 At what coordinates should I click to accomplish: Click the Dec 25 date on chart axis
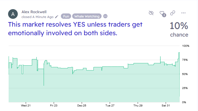point(81,105)
